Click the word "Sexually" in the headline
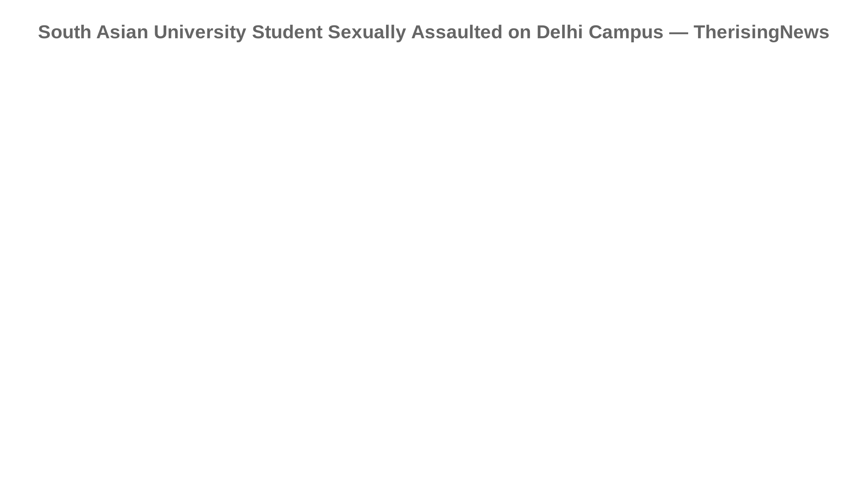Viewport: 867px width, 487px height. tap(367, 32)
